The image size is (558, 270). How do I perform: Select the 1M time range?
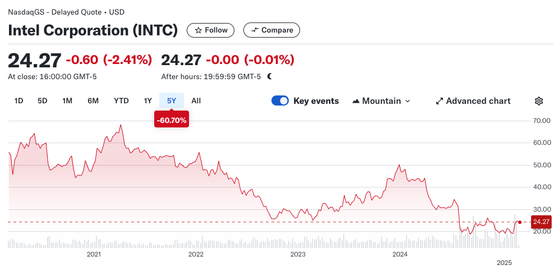pyautogui.click(x=67, y=101)
